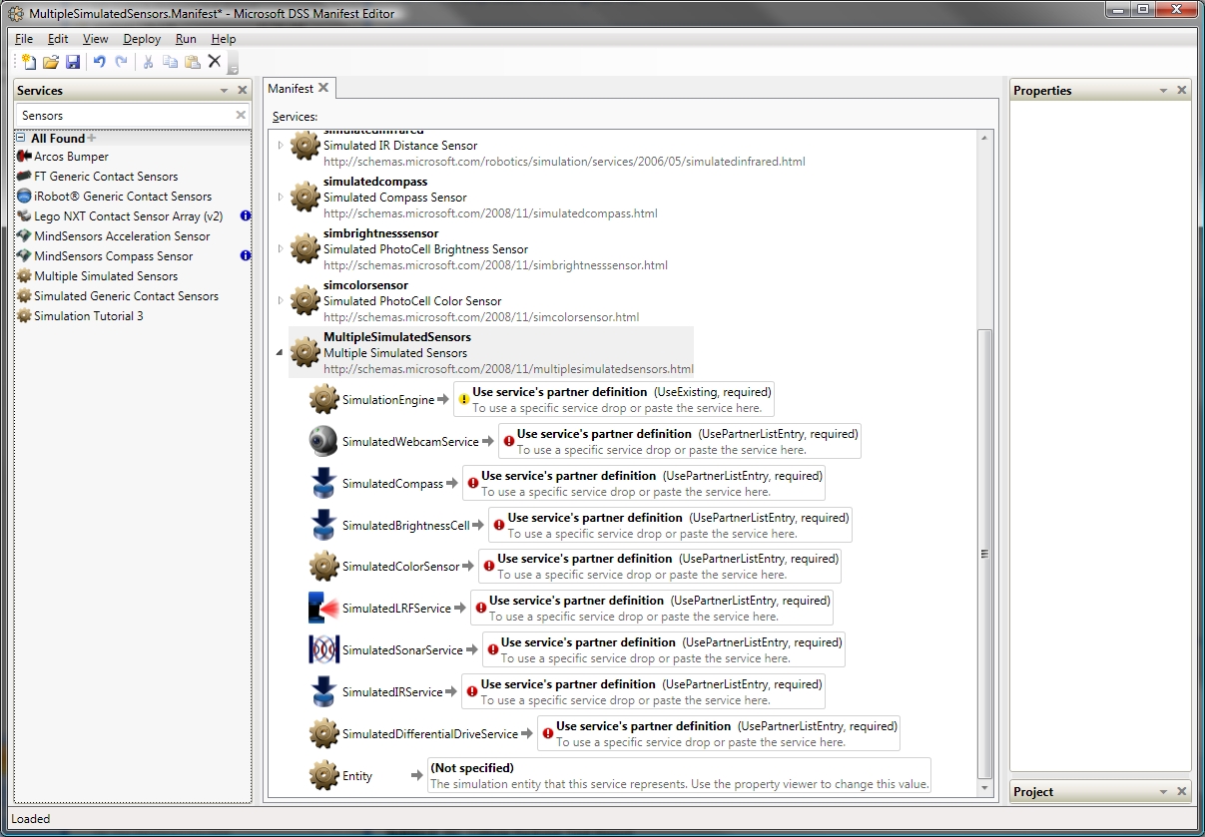Click the SimulatedBrightnessCell partner icon
This screenshot has width=1205, height=837.
click(x=323, y=525)
